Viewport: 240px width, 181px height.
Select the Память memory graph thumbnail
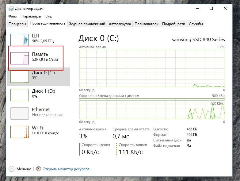[20, 58]
